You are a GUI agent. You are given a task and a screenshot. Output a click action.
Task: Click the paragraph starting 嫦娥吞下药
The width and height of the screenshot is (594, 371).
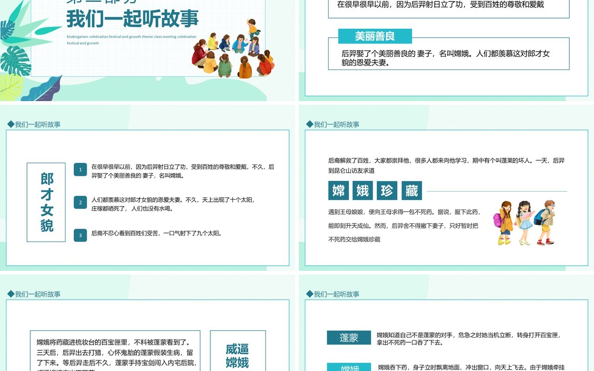click(x=471, y=367)
